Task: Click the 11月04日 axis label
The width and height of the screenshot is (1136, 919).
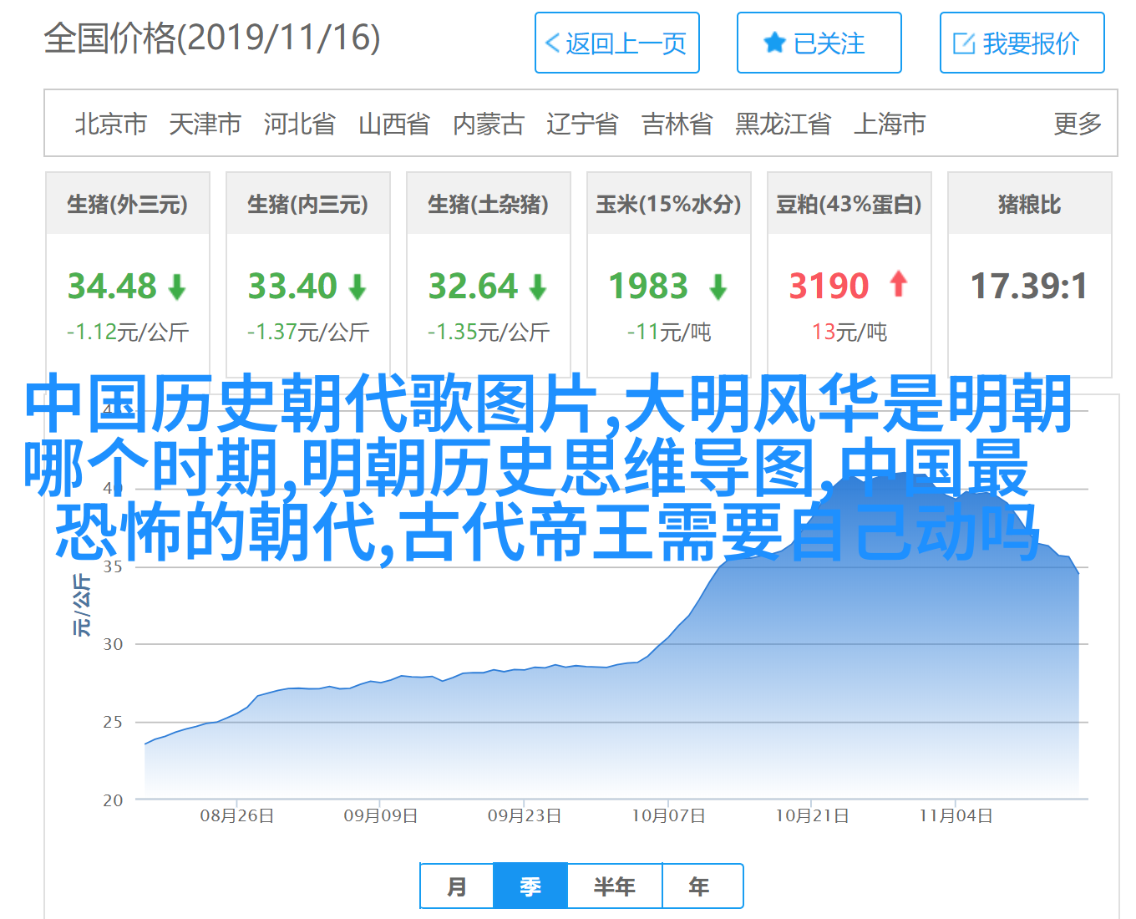Action: [x=956, y=815]
